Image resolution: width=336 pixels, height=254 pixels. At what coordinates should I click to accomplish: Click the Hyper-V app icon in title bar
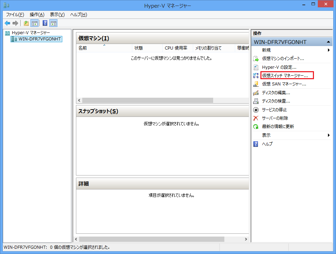point(6,5)
